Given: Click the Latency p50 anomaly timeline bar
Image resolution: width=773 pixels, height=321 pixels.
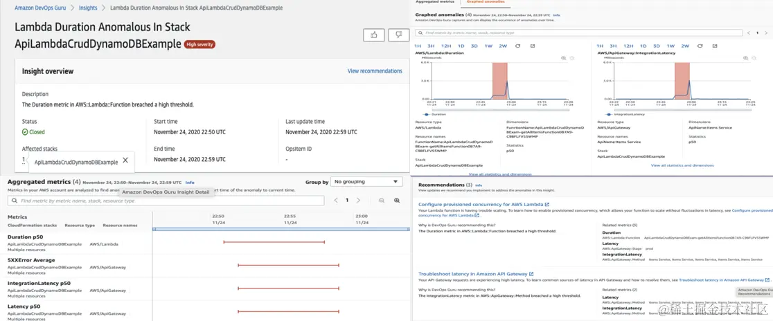Looking at the screenshot, I should click(288, 311).
